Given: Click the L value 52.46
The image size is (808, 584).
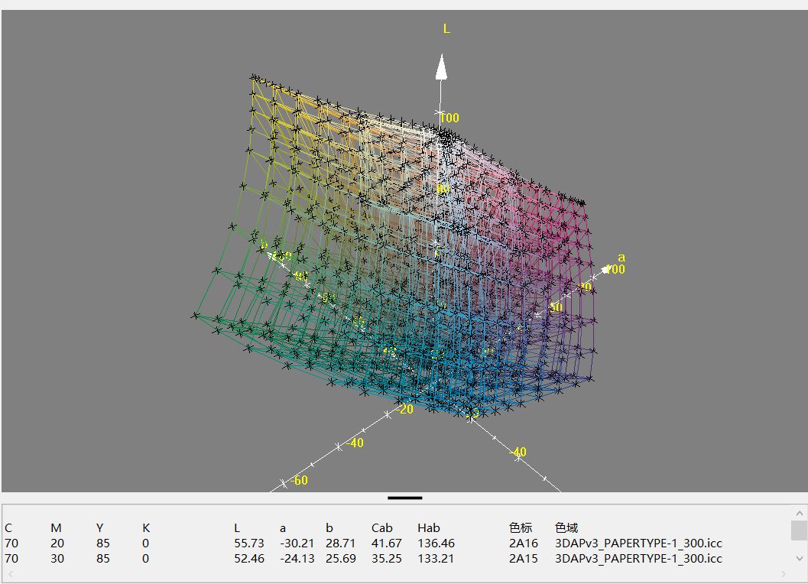Looking at the screenshot, I should click(x=249, y=559).
